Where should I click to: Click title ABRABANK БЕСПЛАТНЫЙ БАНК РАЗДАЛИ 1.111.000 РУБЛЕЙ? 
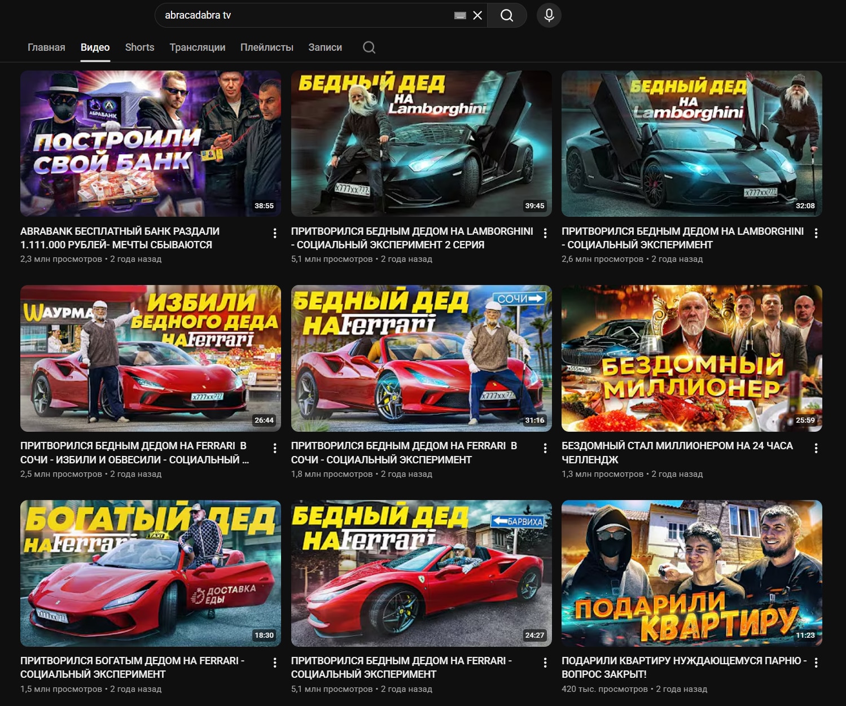pos(120,238)
